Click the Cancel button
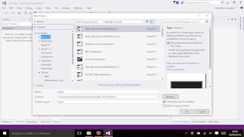 coord(202,112)
